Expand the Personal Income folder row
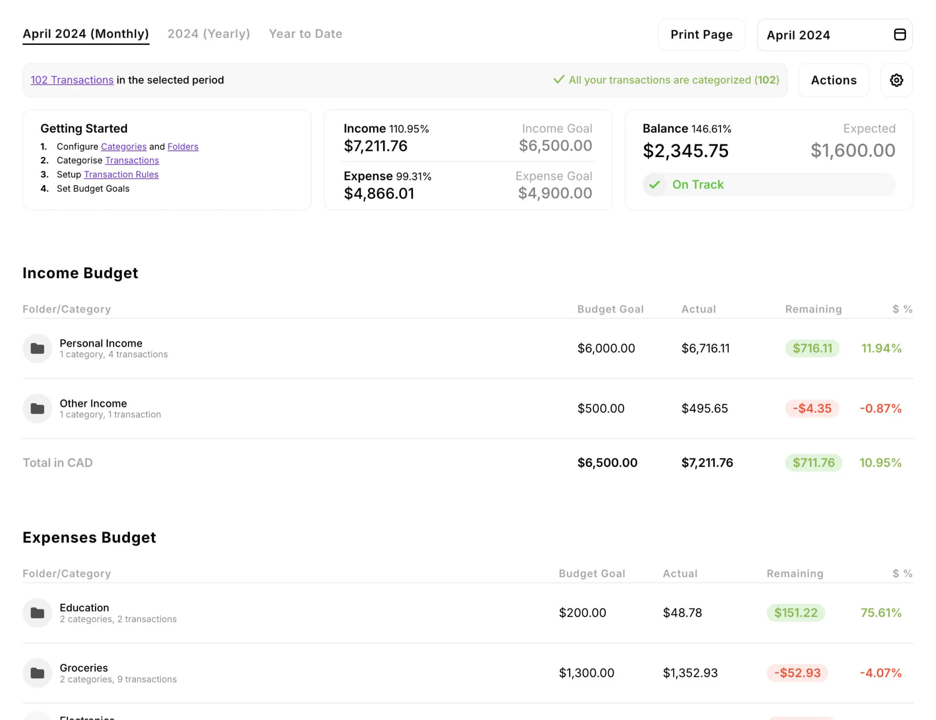936x720 pixels. pos(101,344)
